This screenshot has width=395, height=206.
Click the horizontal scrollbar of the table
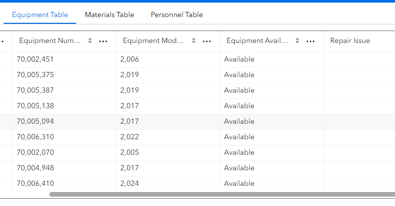click(x=222, y=195)
